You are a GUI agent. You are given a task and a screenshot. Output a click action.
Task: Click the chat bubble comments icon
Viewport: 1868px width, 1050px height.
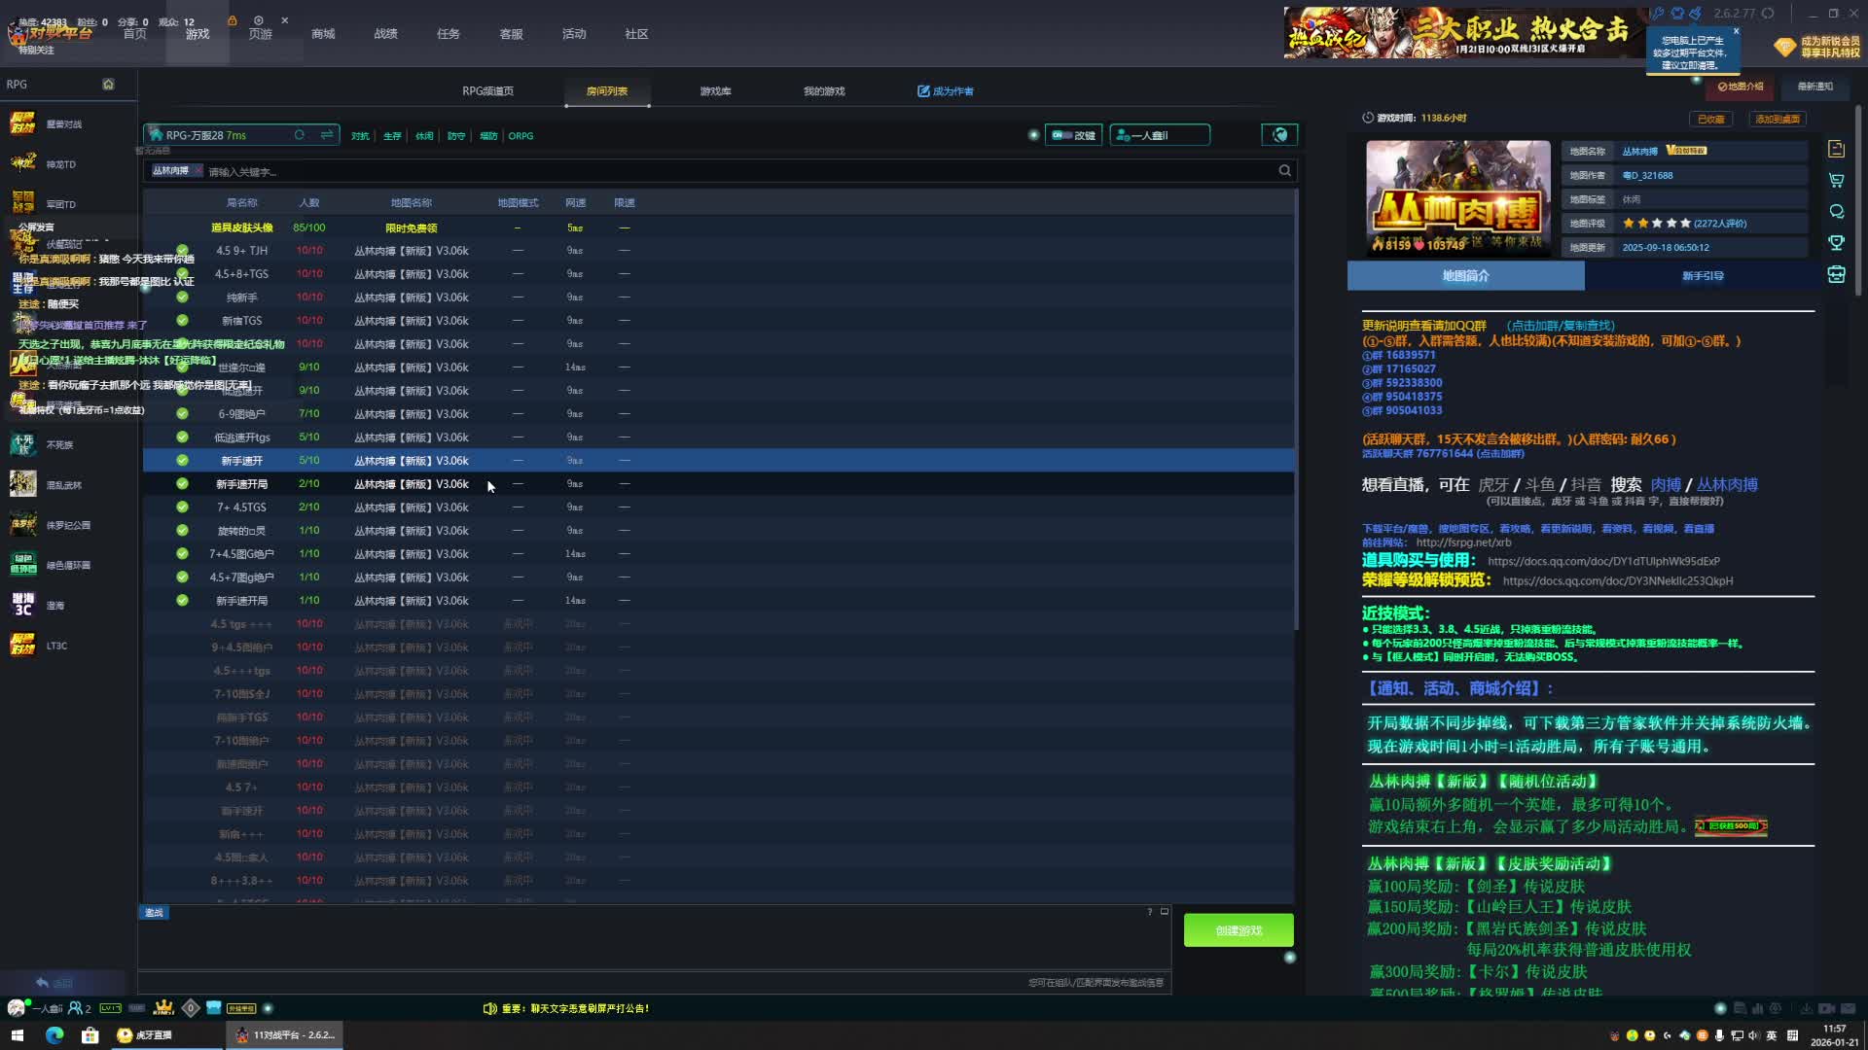(x=1836, y=211)
